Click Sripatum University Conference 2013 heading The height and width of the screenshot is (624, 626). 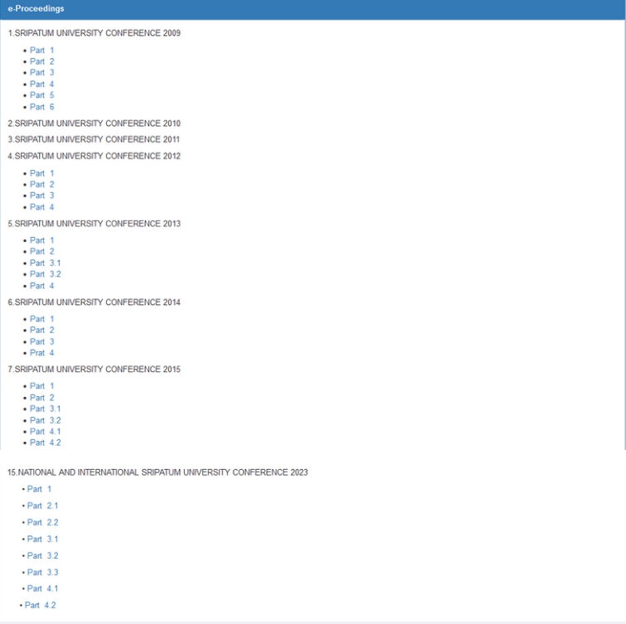pos(95,224)
